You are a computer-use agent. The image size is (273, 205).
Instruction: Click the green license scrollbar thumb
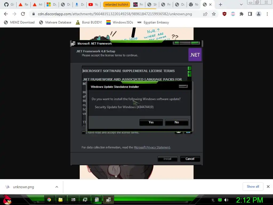click(x=189, y=74)
